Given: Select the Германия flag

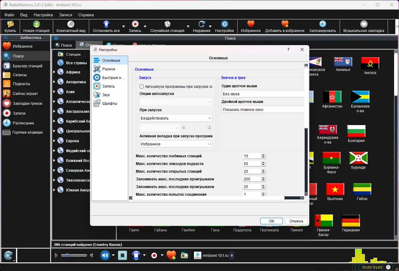Looking at the screenshot, I should click(351, 223).
